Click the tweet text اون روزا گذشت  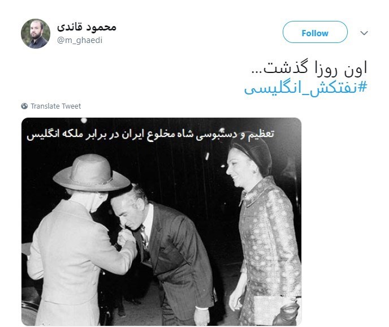click(x=309, y=68)
